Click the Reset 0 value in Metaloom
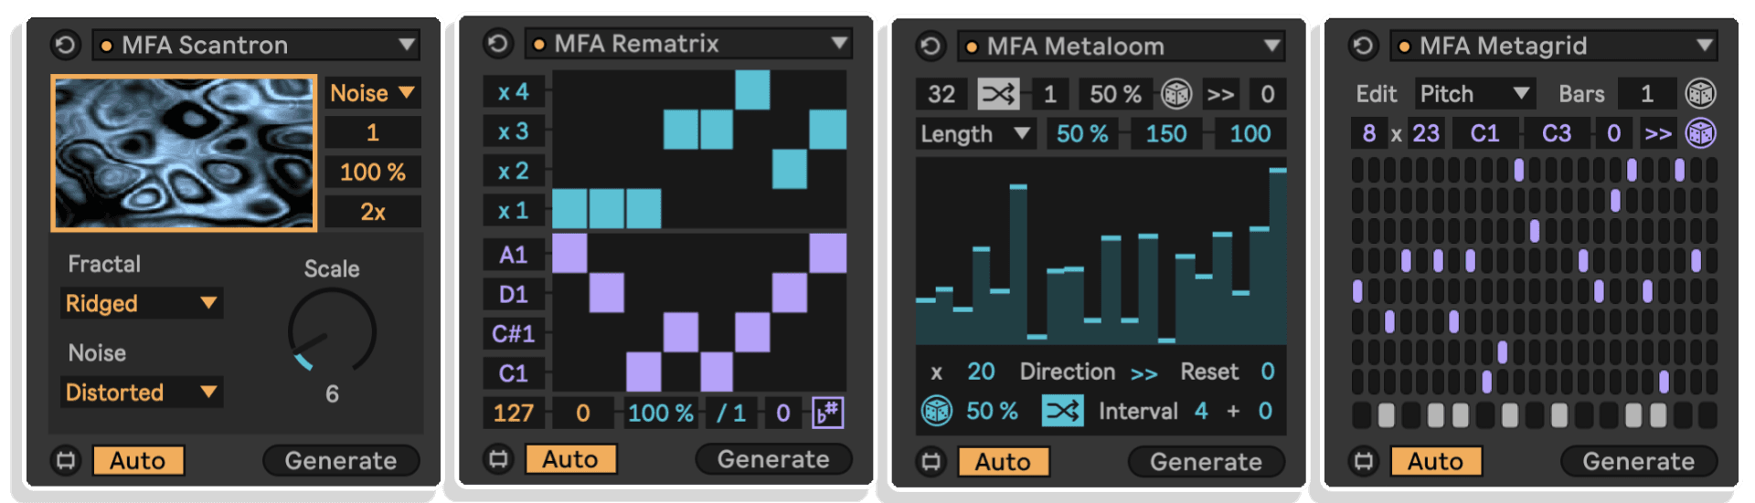 pos(1267,372)
